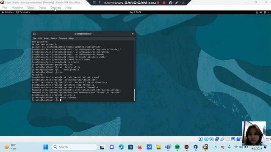Click the 'systemctl stop firewalld' line
Image resolution: width=271 pixels, height=152 pixels.
click(x=63, y=85)
